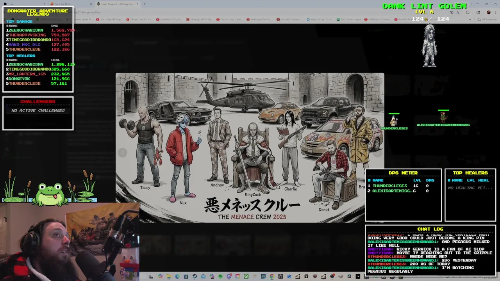Switch to Google Chrome in the taskbar

coord(272,277)
